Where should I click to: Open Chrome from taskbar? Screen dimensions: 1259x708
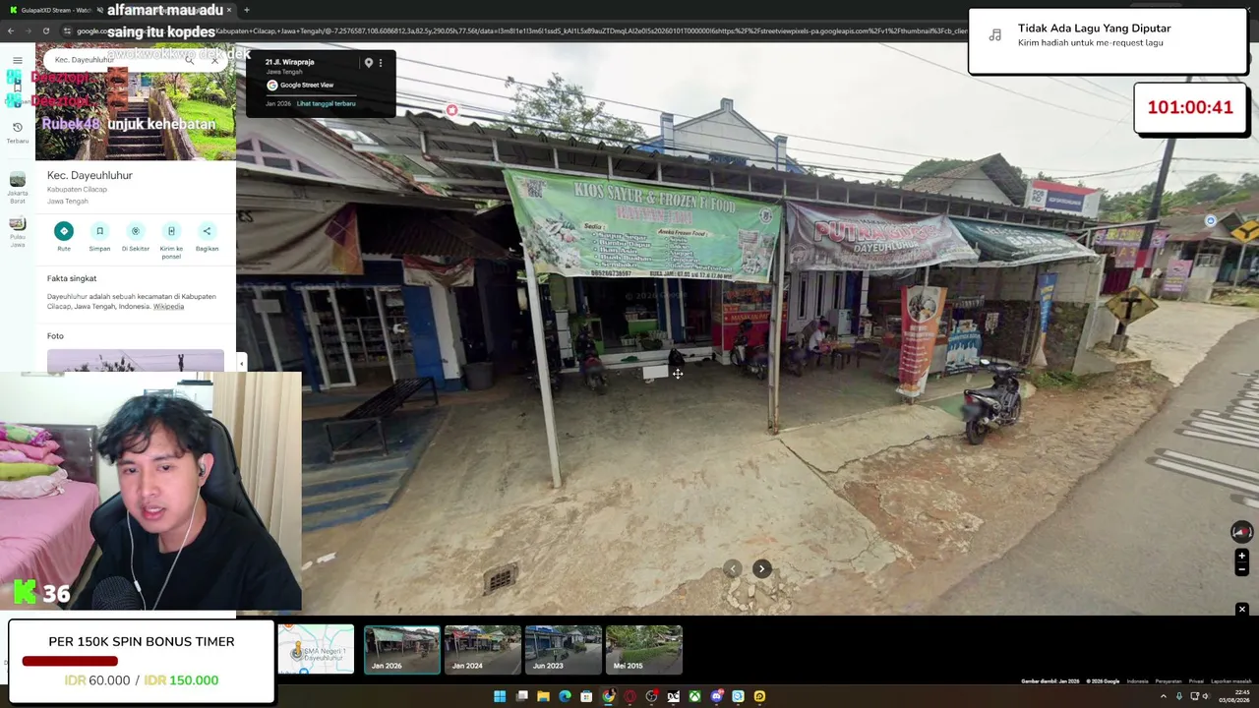coord(608,696)
